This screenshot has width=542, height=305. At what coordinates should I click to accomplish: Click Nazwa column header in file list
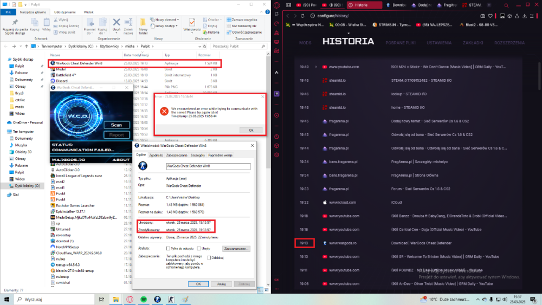(55, 55)
